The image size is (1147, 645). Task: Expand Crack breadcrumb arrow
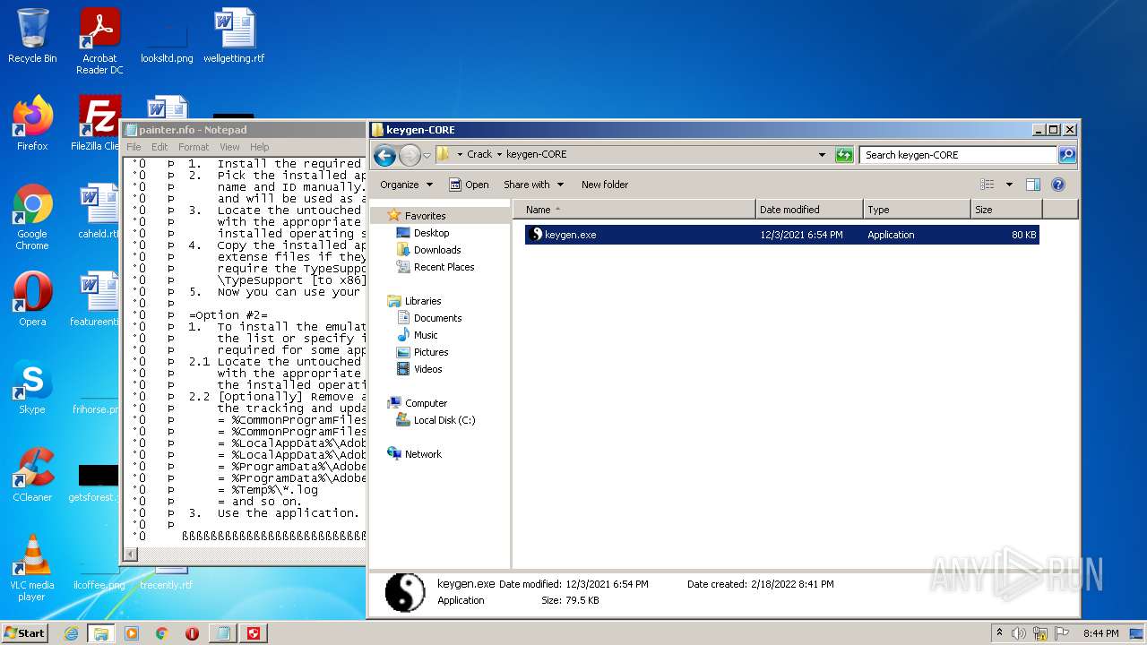click(x=499, y=155)
